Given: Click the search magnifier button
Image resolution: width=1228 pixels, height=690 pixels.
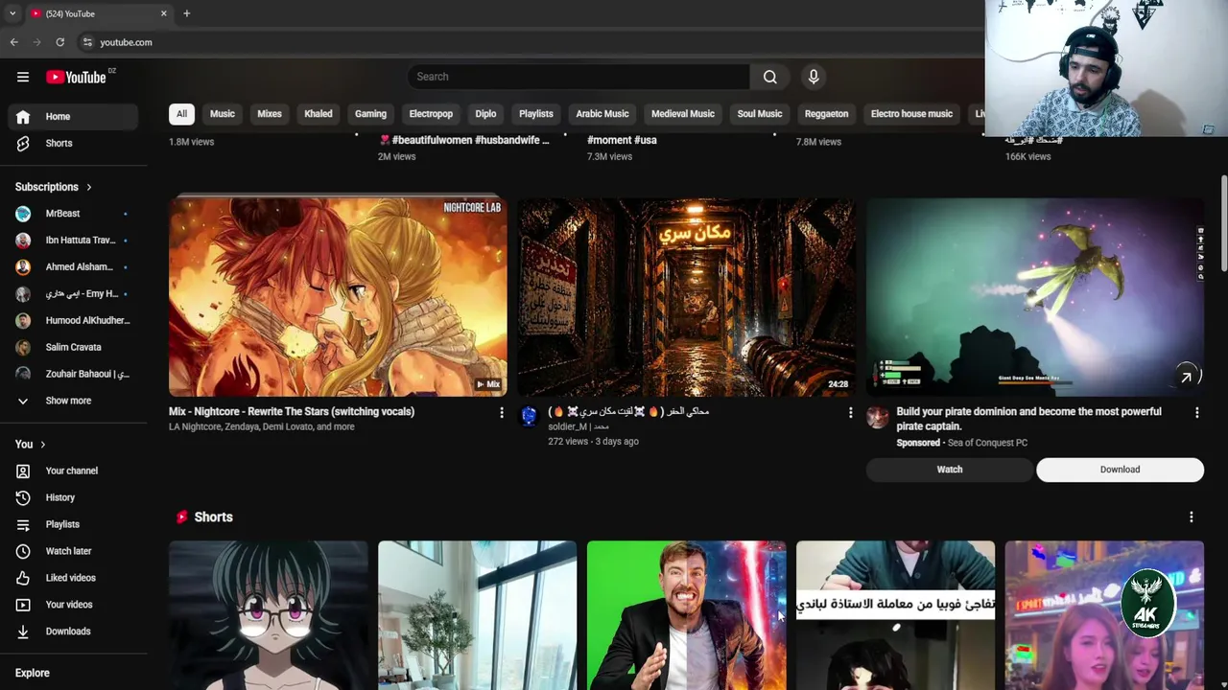Looking at the screenshot, I should 769,77.
